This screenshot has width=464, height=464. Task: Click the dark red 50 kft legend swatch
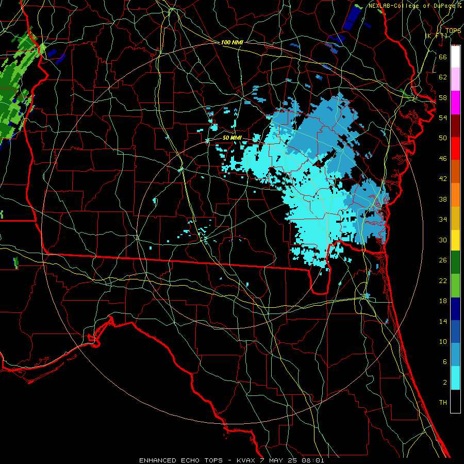point(455,125)
